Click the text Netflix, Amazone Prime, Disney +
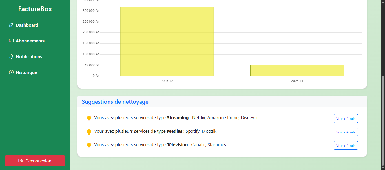Image resolution: width=385 pixels, height=170 pixels. point(225,118)
